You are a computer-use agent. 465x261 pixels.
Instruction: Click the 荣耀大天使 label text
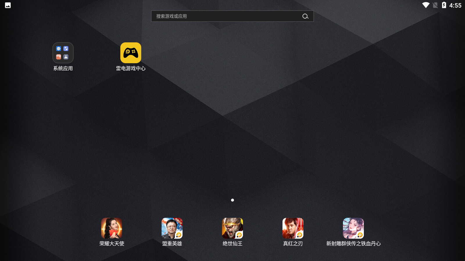click(x=112, y=244)
